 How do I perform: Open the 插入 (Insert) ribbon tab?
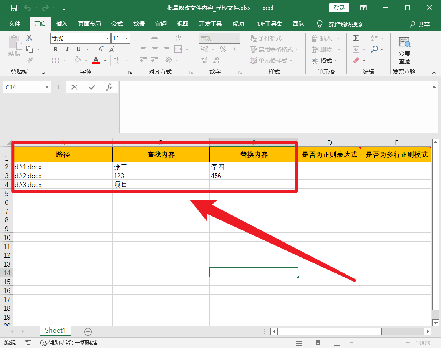pyautogui.click(x=61, y=24)
